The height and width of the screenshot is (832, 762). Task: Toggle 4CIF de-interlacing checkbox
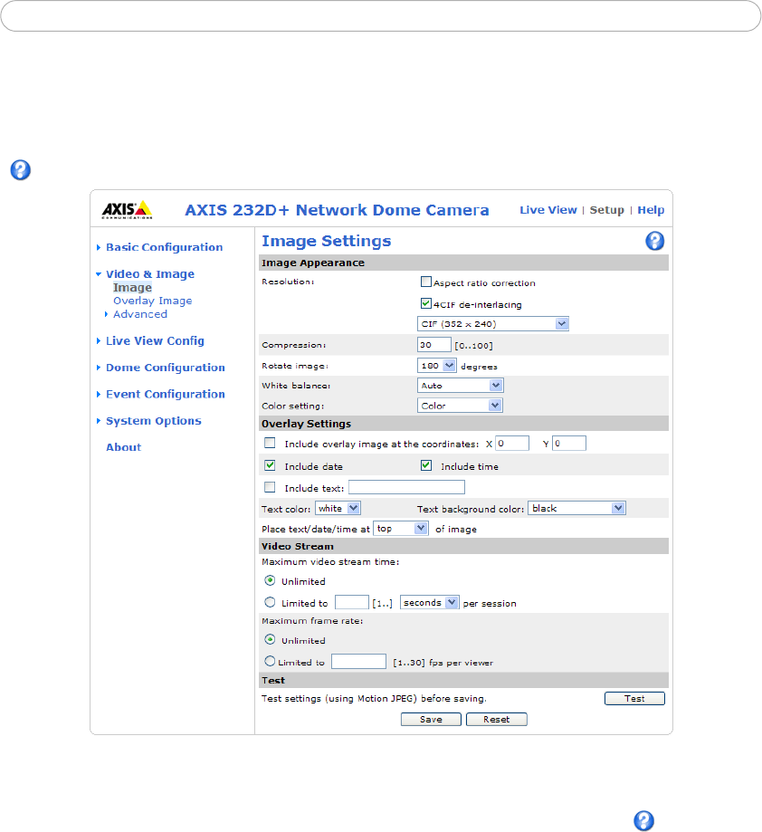point(426,305)
